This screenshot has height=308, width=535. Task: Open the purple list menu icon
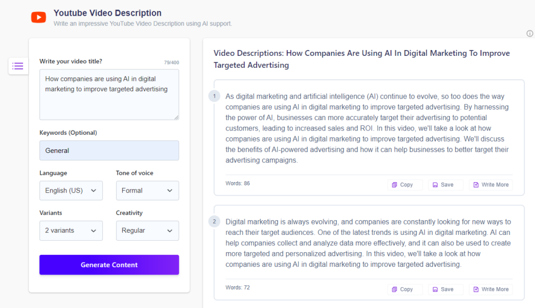pyautogui.click(x=18, y=66)
